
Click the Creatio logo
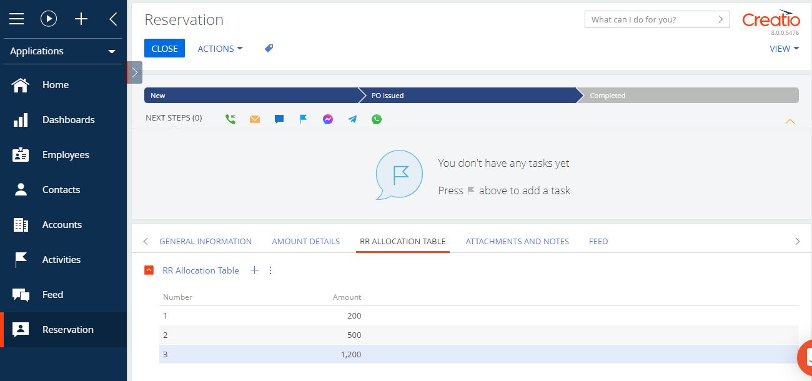tap(771, 19)
